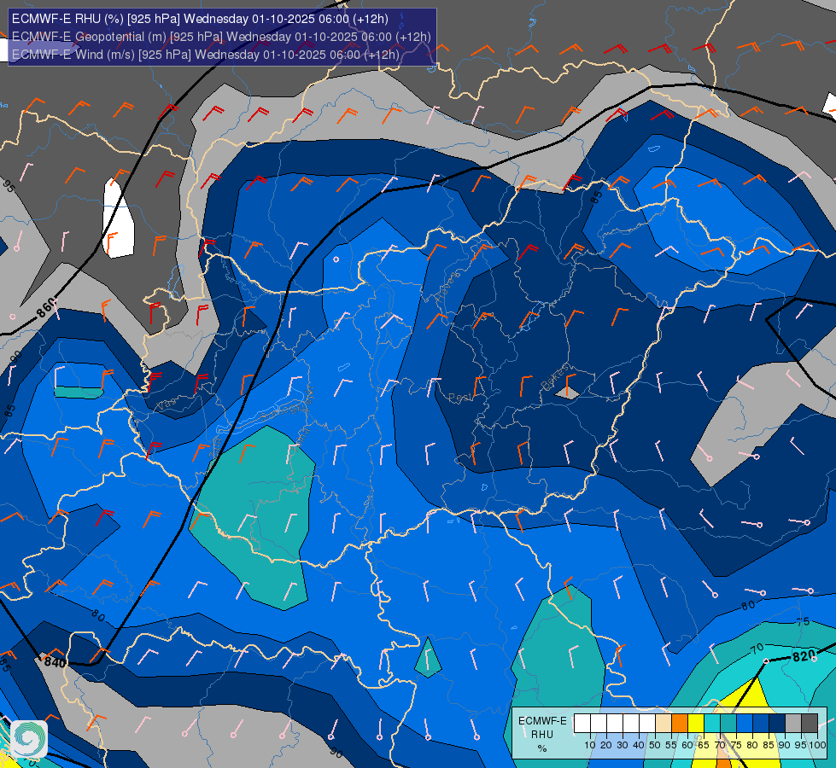This screenshot has width=836, height=768.
Task: Click the legend tick label 10
Action: pyautogui.click(x=590, y=745)
